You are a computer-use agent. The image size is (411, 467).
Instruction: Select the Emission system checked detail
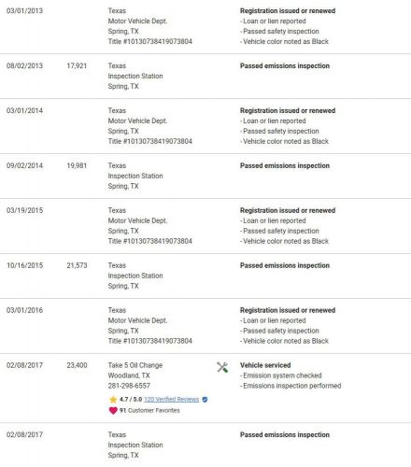[281, 375]
